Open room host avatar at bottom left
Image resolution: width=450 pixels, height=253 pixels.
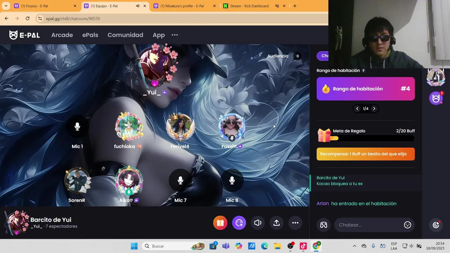point(16,223)
